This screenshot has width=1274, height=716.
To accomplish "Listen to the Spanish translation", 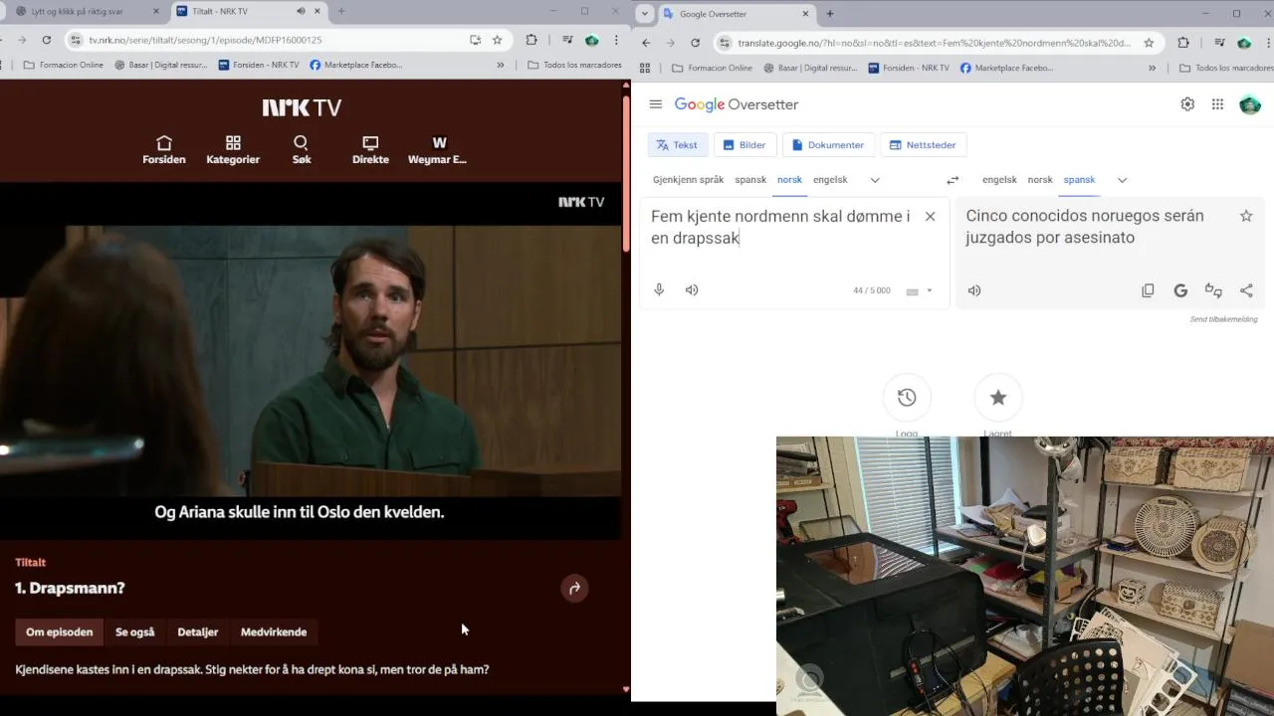I will coord(974,290).
